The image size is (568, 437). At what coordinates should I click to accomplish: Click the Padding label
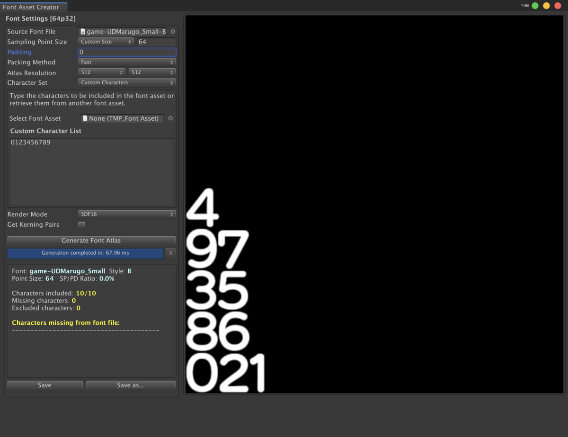click(19, 52)
